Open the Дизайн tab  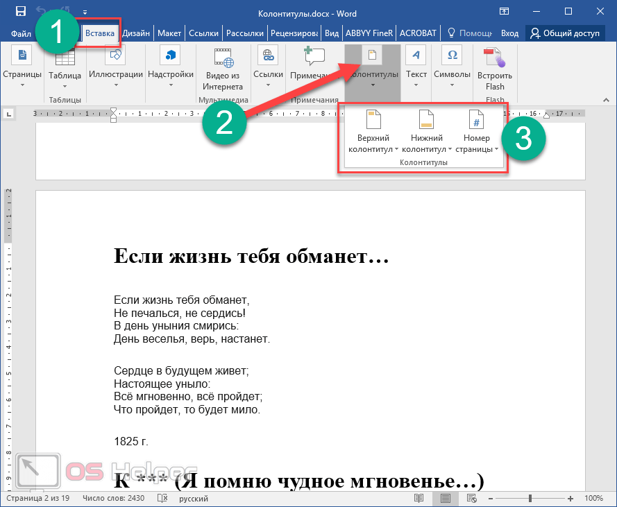pos(136,33)
